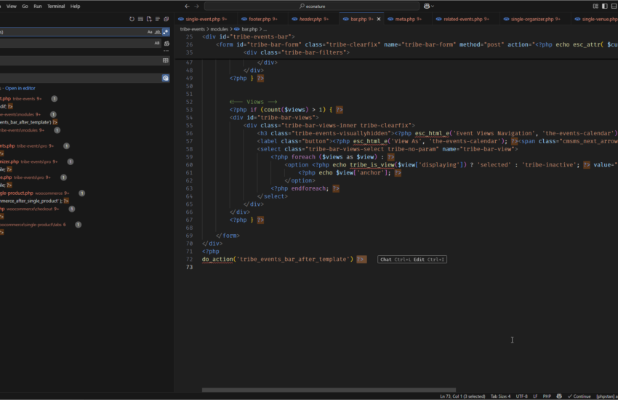Click modules breadcrumb segment
The width and height of the screenshot is (618, 400).
click(219, 29)
